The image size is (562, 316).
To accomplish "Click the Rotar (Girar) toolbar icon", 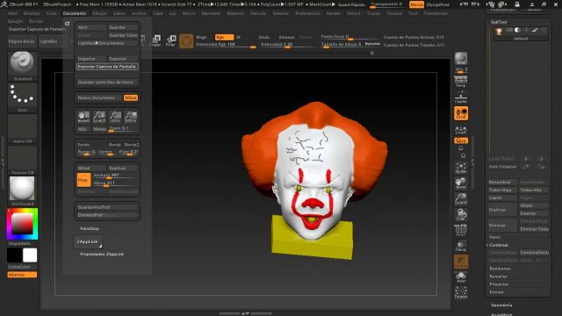I will (x=171, y=40).
